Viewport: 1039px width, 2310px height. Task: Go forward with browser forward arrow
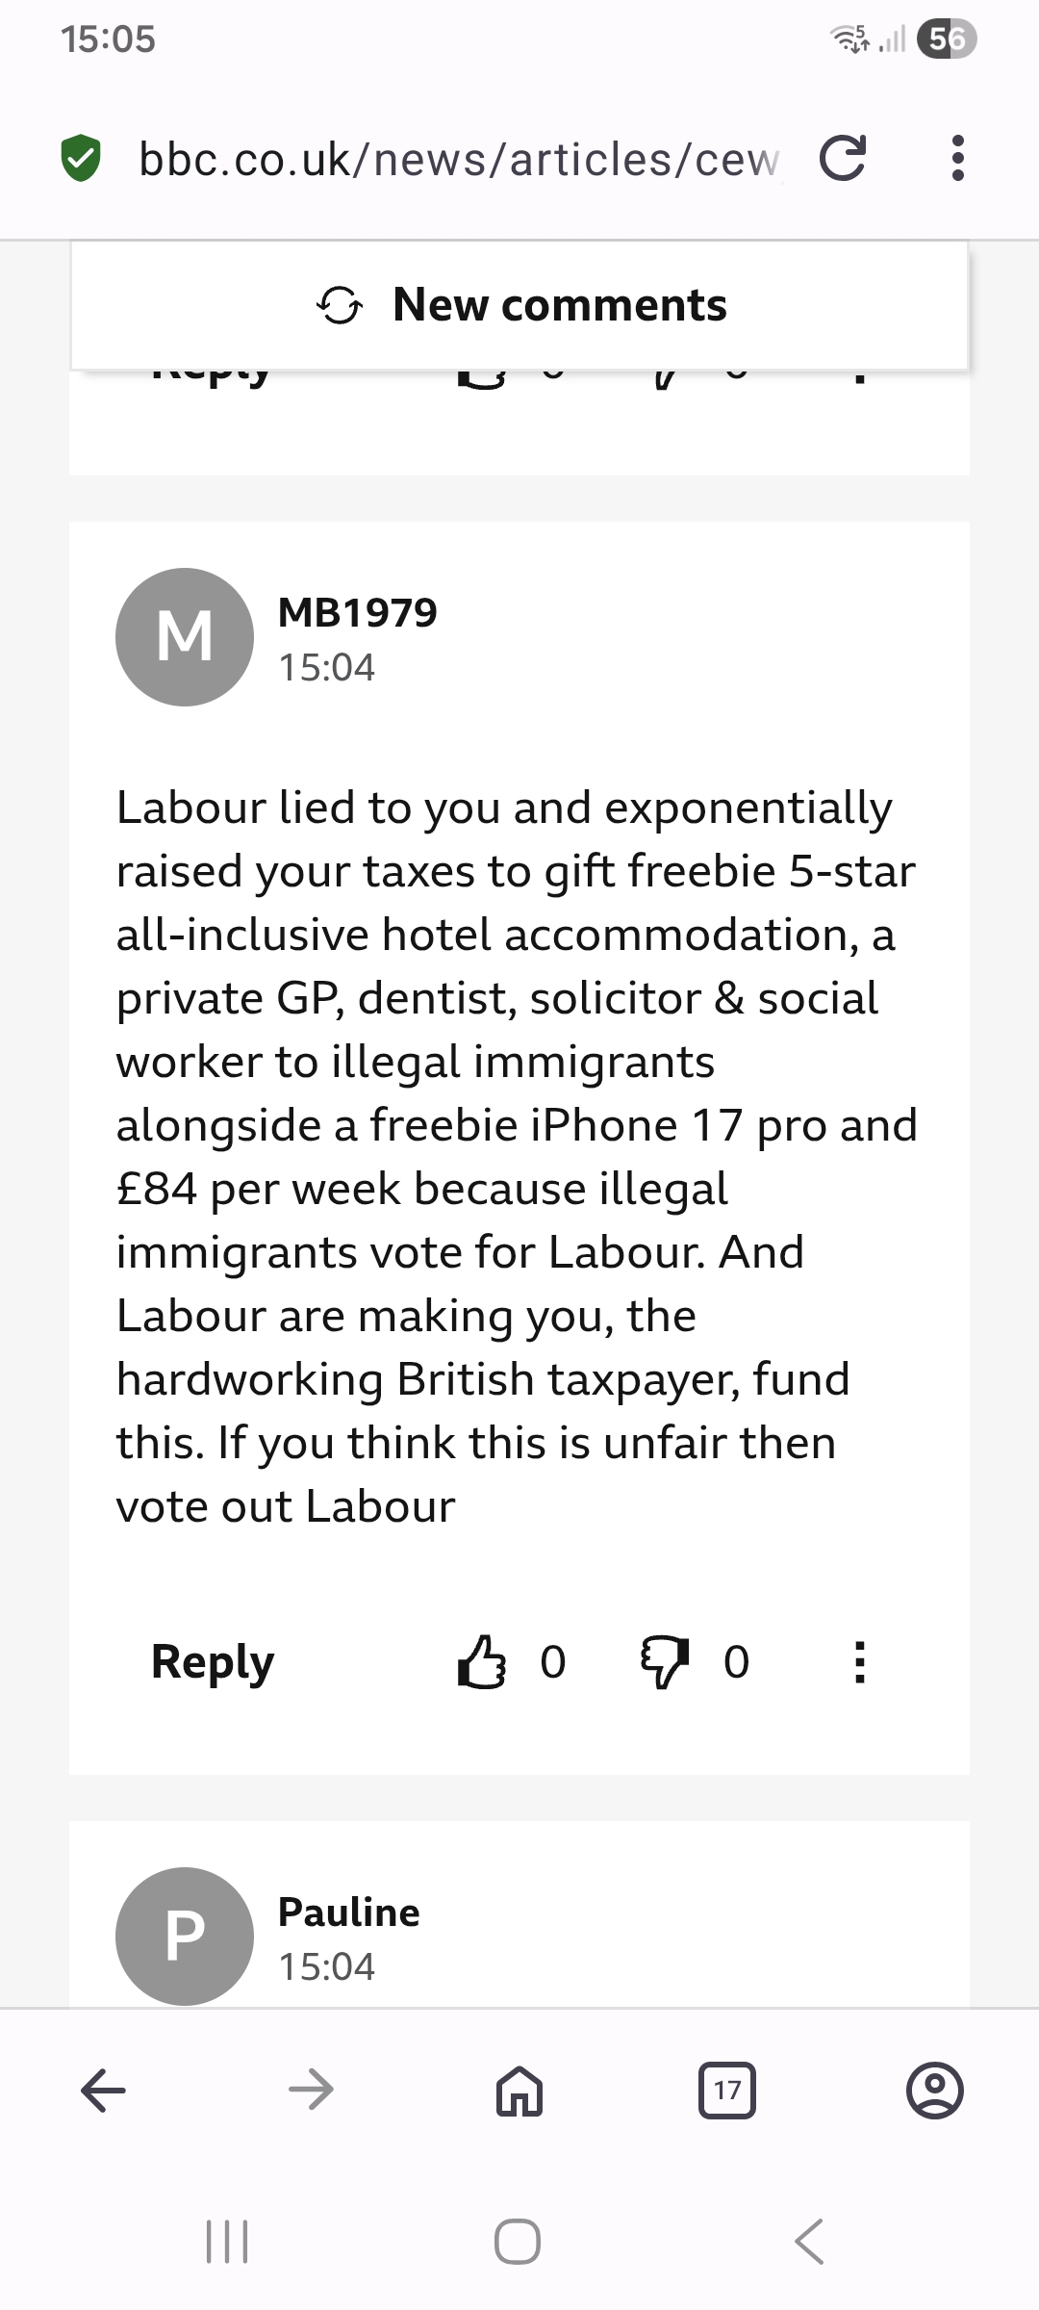pos(311,2090)
